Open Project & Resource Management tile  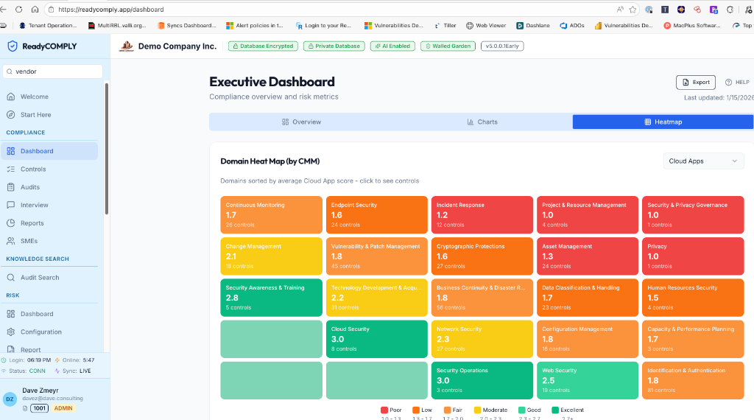(588, 214)
